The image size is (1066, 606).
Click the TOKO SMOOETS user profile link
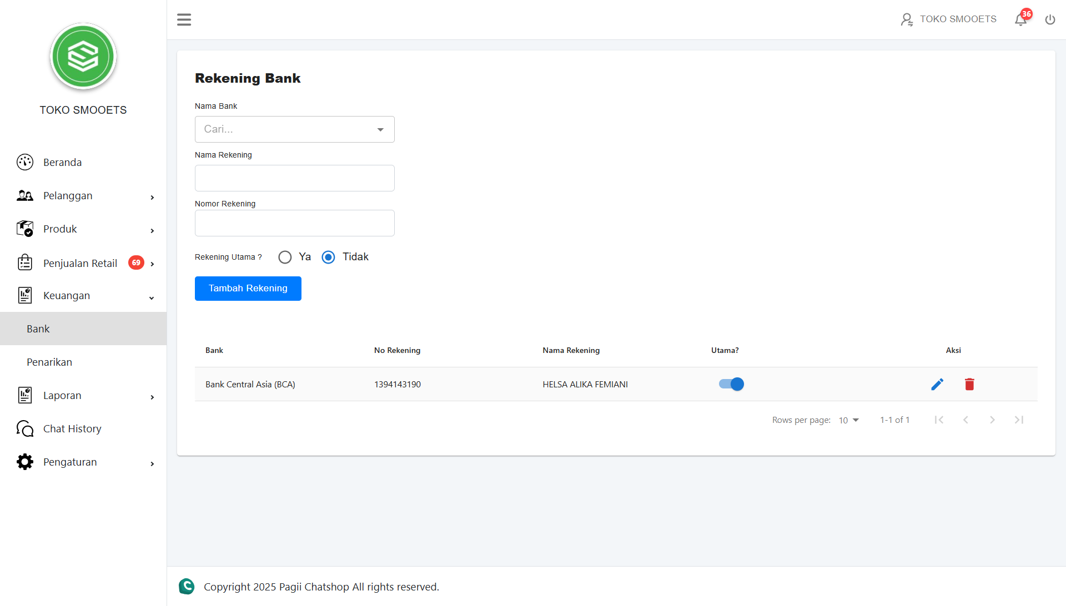(948, 19)
